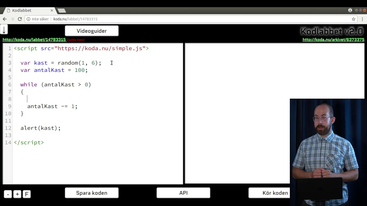The width and height of the screenshot is (367, 206).
Task: Click the 'Inte säker' security label
Action: tap(40, 19)
